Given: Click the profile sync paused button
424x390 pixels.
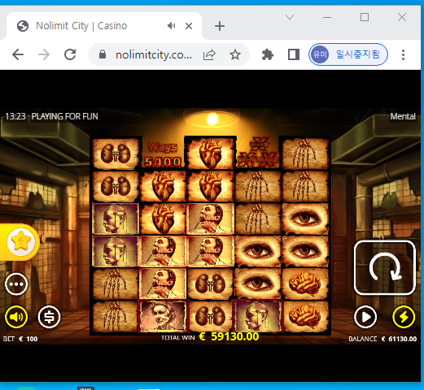Looking at the screenshot, I should point(348,54).
